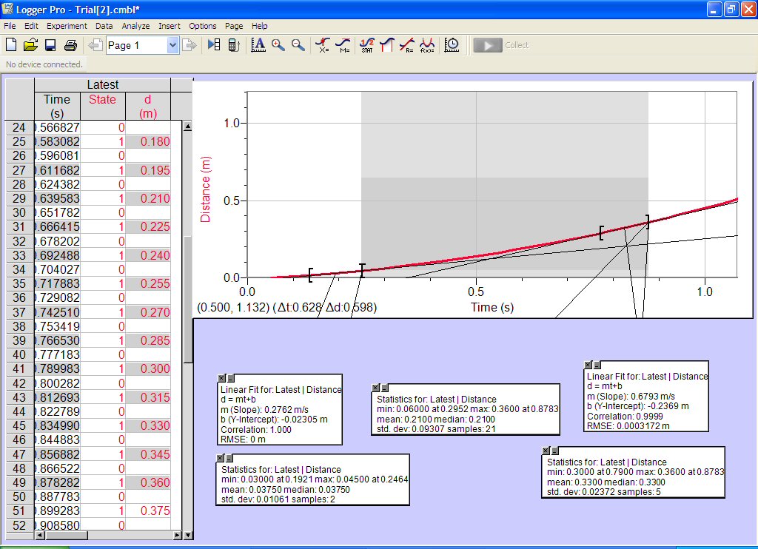The height and width of the screenshot is (549, 758).
Task: Click the Linear Fit (R=) toolbar icon
Action: [406, 45]
